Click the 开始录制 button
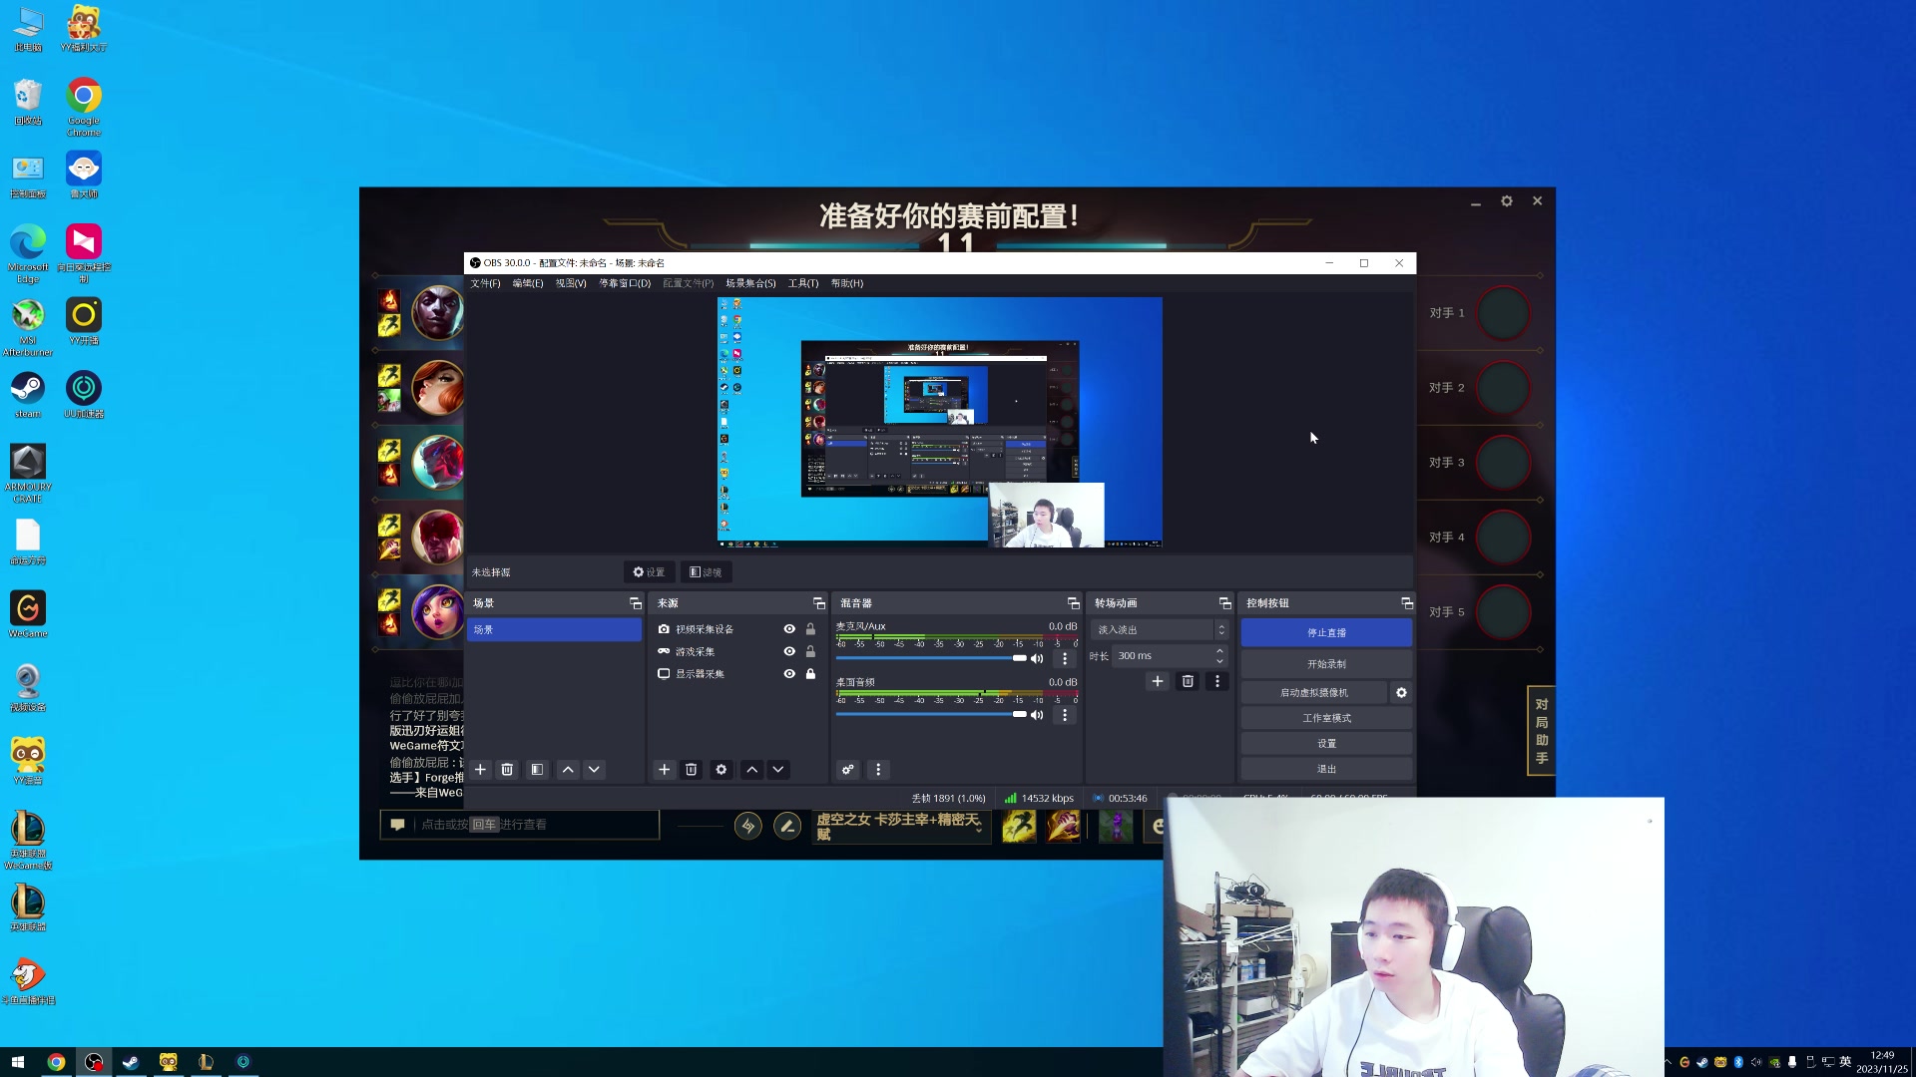 1326,664
